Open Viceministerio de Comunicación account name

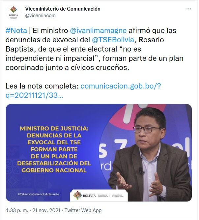tap(63, 9)
